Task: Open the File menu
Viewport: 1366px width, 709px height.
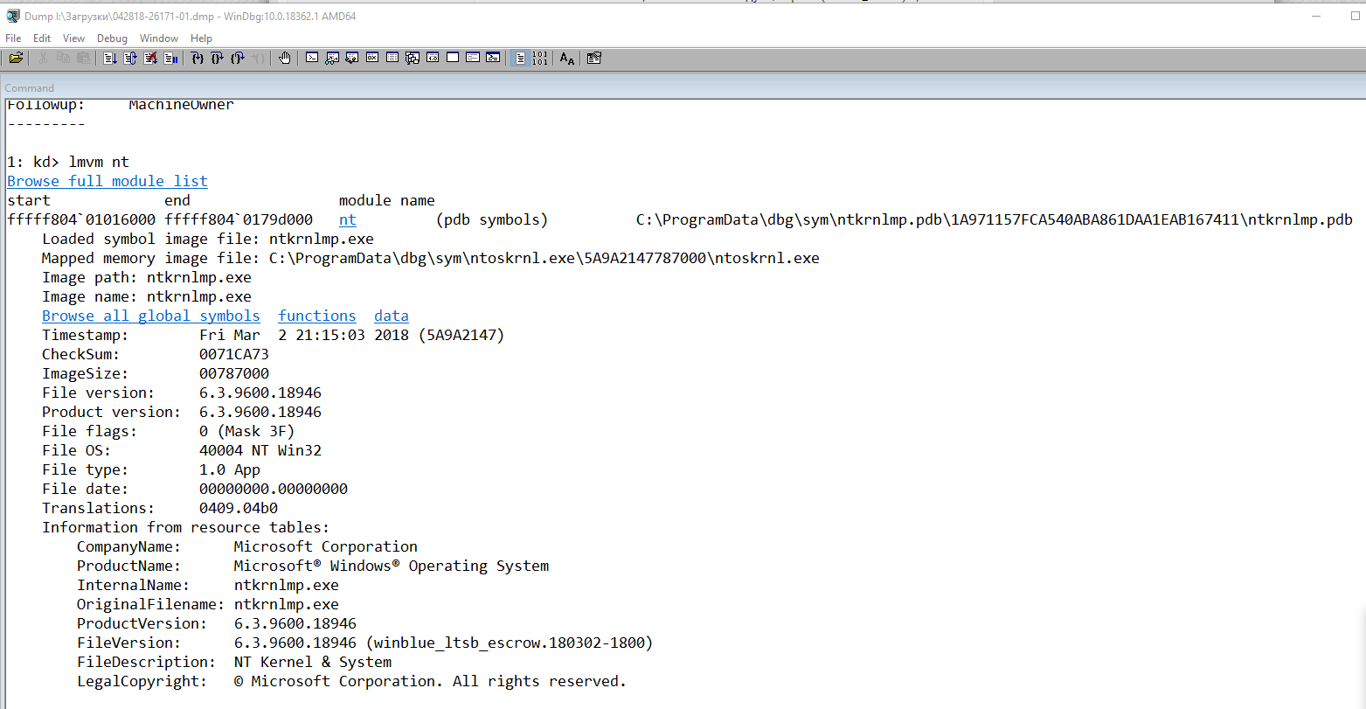Action: click(13, 38)
